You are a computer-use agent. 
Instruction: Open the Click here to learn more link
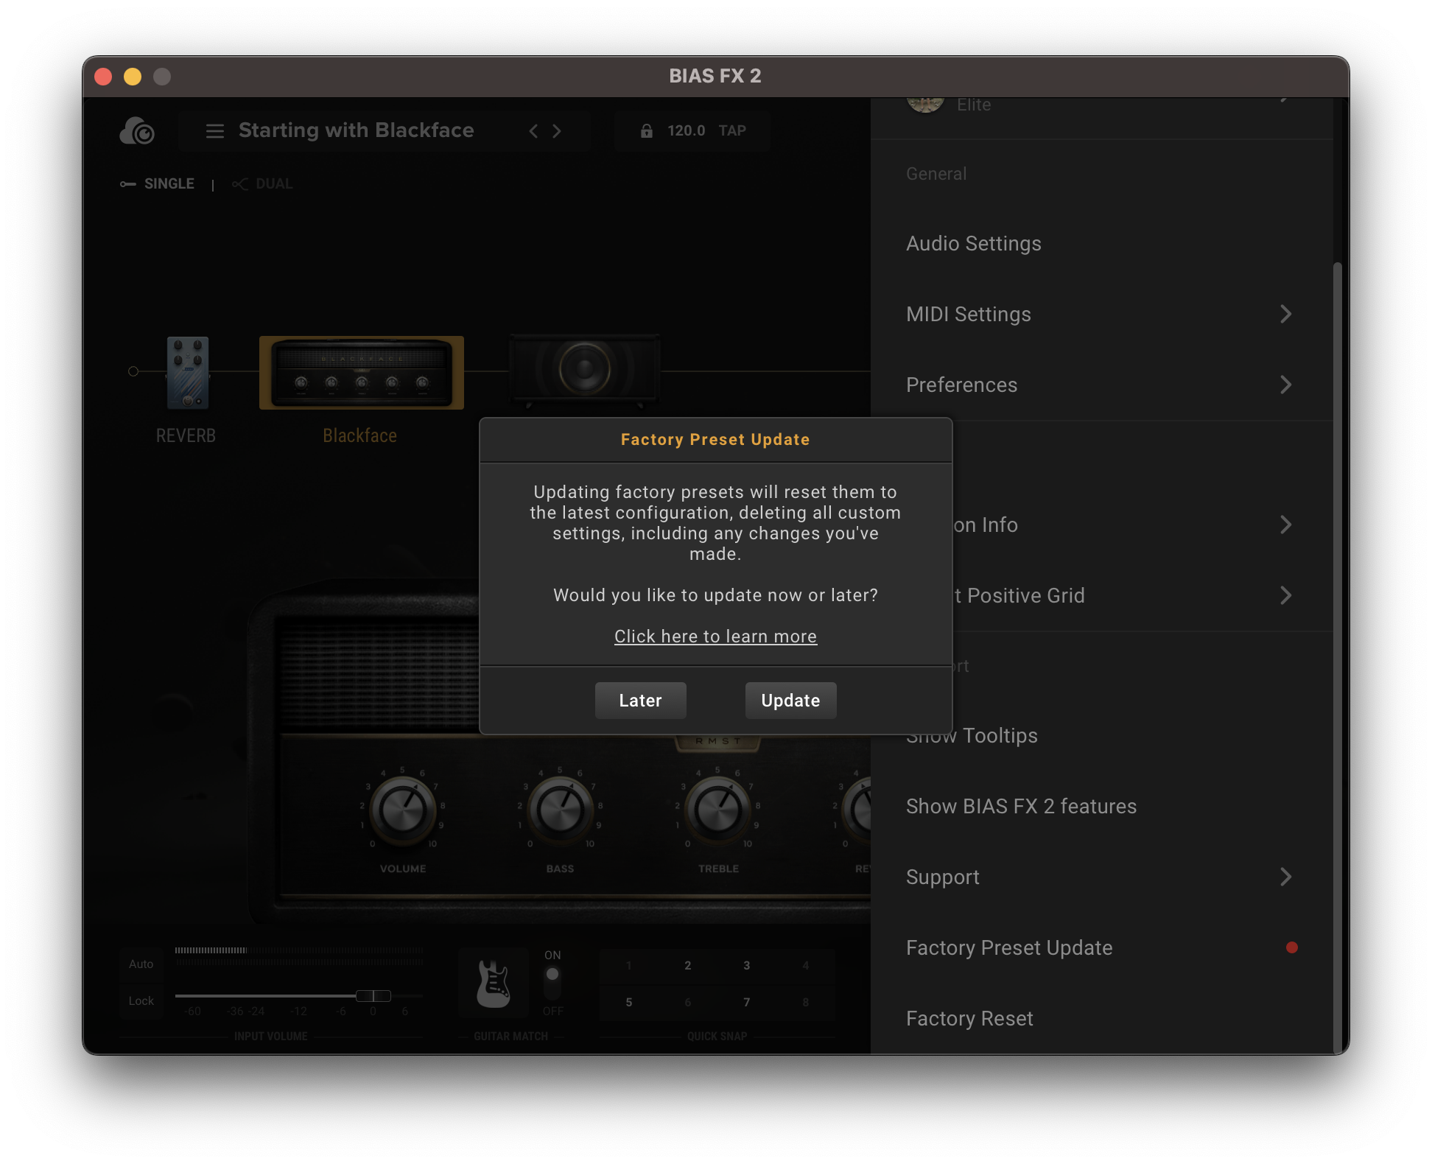click(715, 636)
